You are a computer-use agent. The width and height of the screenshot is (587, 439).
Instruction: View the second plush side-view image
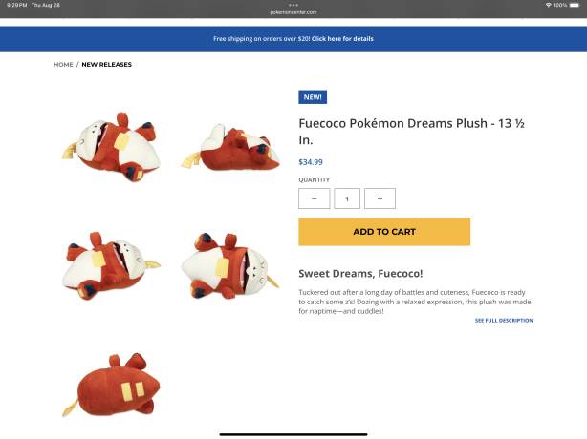(x=231, y=149)
